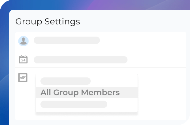Click the placeholder text beside the avatar
The height and width of the screenshot is (125, 190).
[x=67, y=40]
